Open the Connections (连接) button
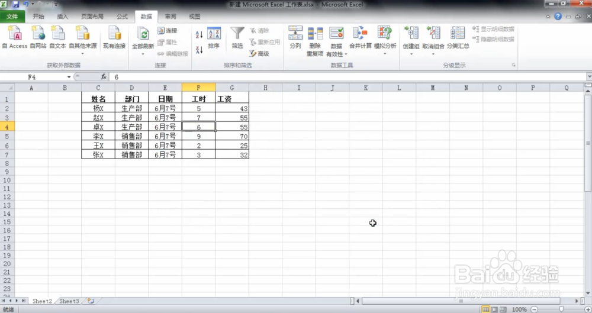The image size is (592, 313). [x=168, y=31]
